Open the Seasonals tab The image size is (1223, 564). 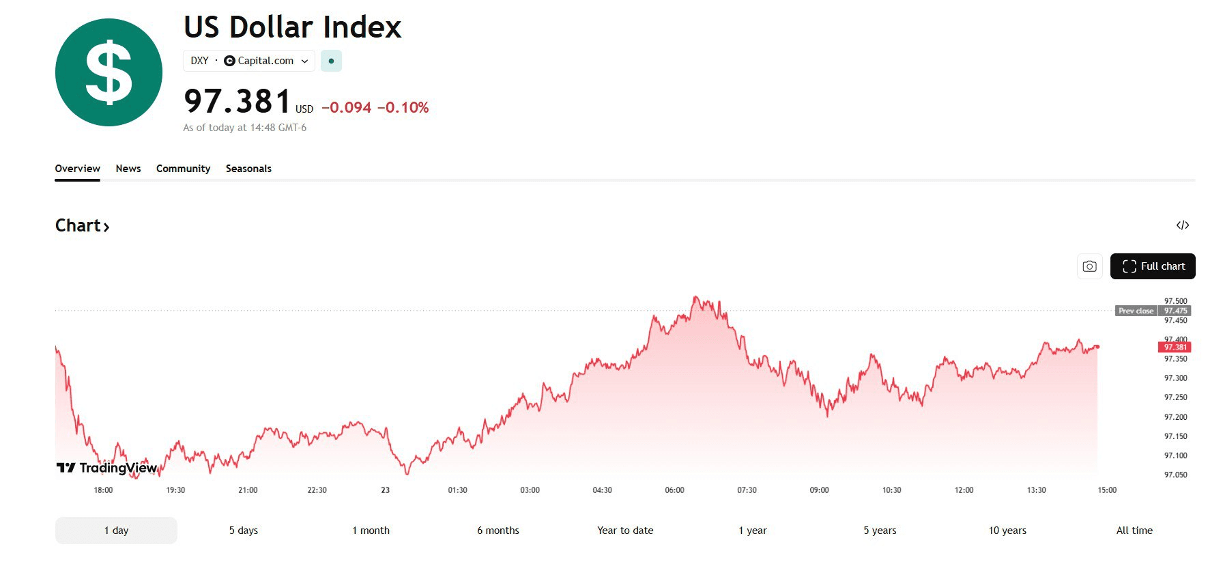pyautogui.click(x=248, y=169)
